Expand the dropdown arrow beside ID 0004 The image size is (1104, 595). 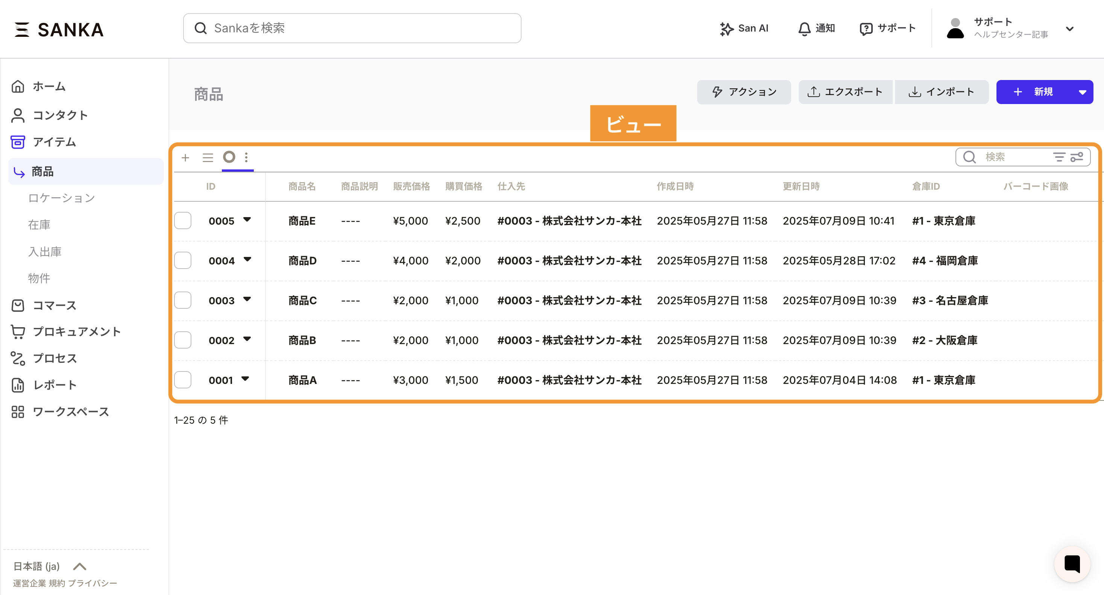(x=247, y=260)
